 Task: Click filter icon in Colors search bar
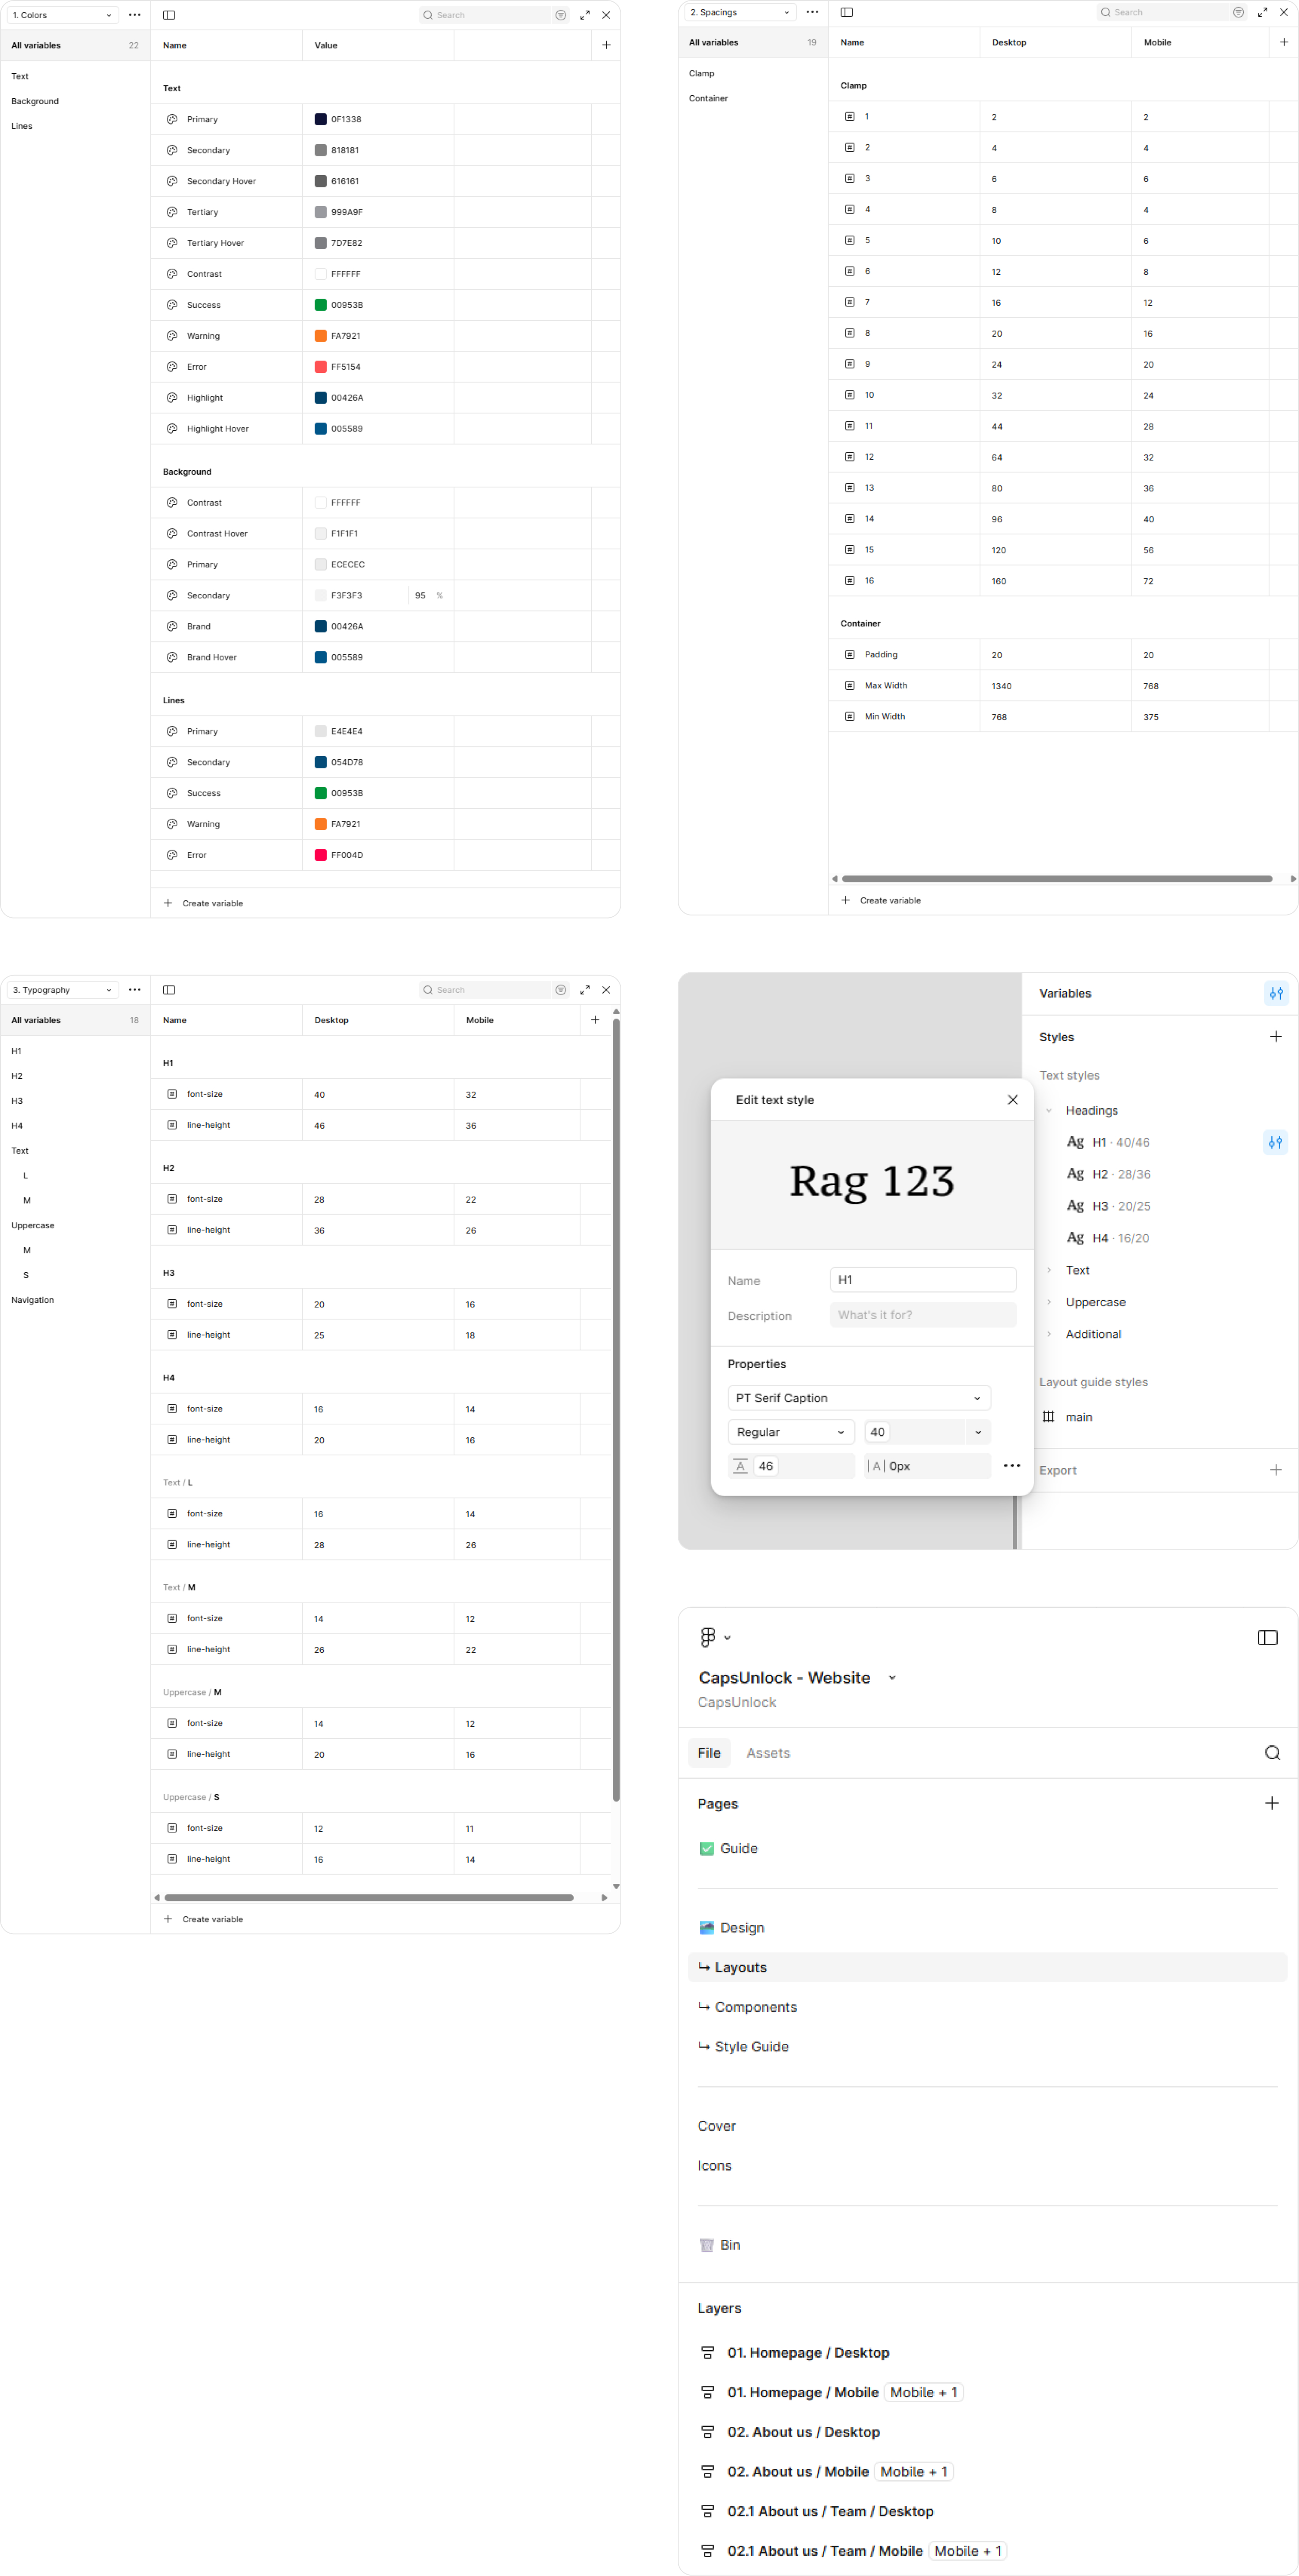[561, 15]
